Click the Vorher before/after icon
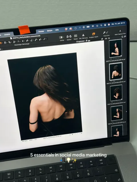Image resolution: width=137 pixels, height=182 pixels. pos(61,37)
